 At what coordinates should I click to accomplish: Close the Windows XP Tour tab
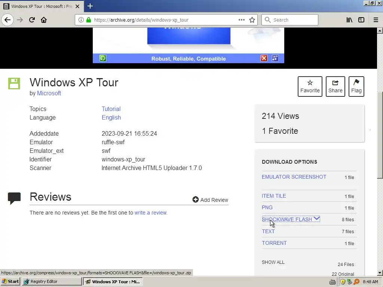77,6
